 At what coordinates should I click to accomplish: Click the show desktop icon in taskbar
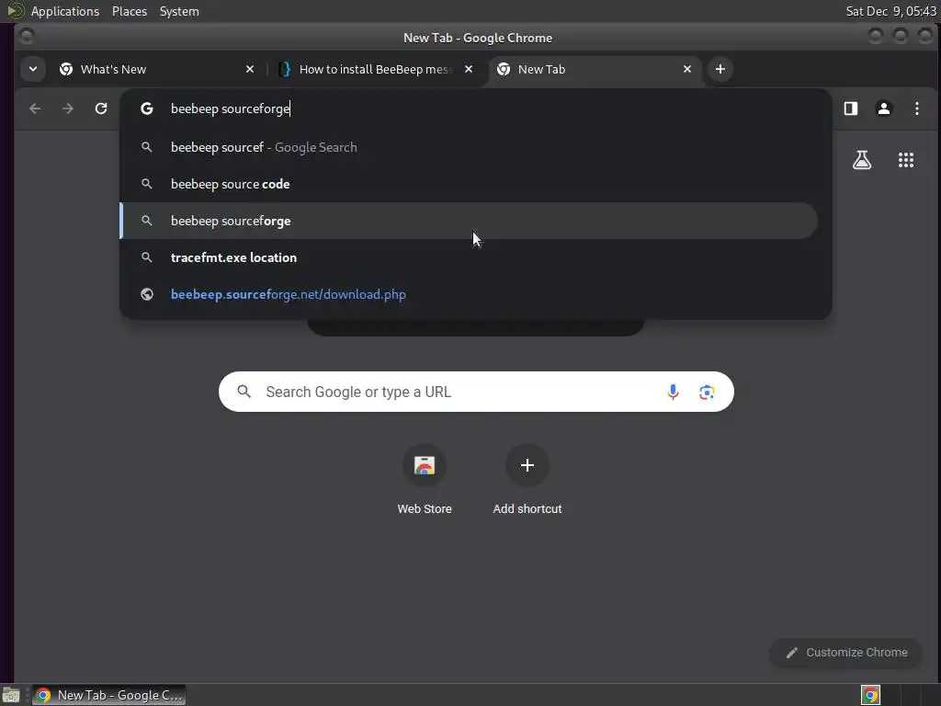tap(11, 695)
